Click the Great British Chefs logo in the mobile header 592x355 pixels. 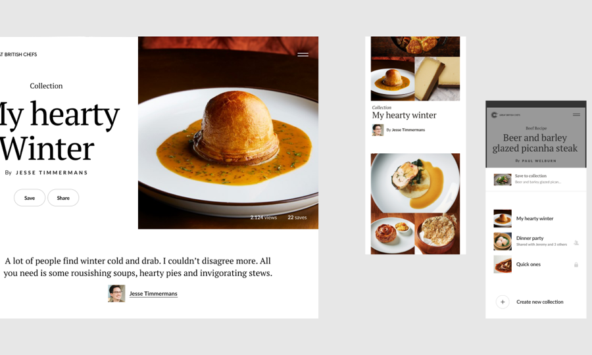[506, 114]
